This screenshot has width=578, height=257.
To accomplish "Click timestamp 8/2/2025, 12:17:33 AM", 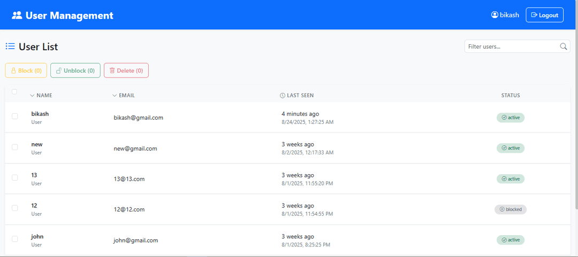I will coord(307,152).
